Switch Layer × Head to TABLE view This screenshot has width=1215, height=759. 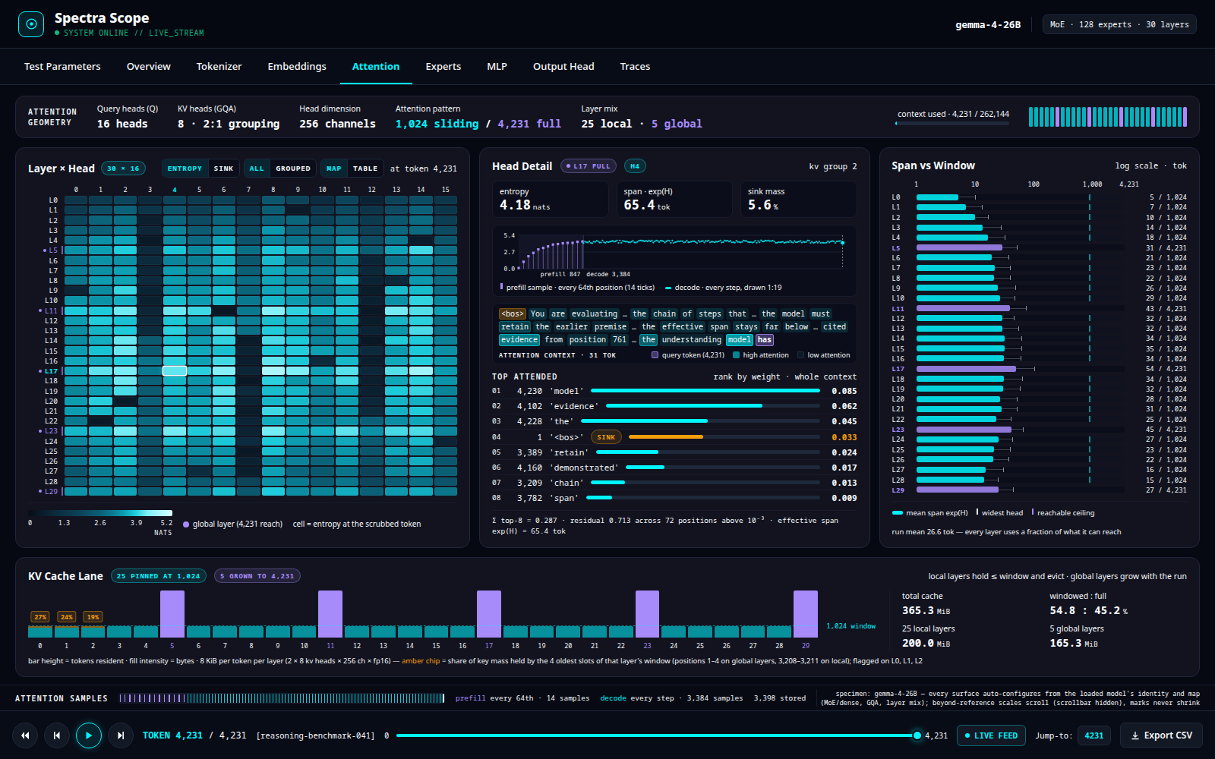coord(365,168)
